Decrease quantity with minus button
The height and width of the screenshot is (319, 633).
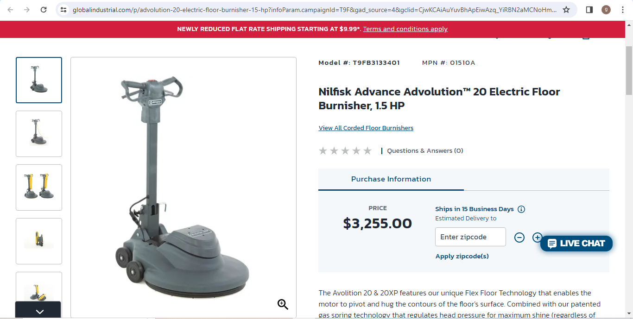(x=519, y=238)
